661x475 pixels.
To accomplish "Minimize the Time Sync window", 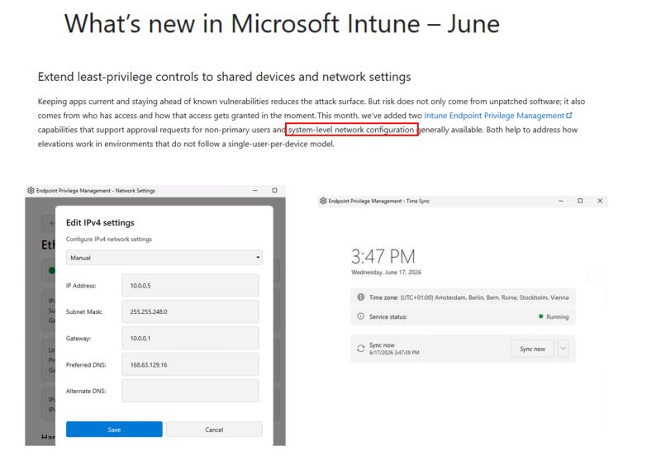I will (561, 201).
